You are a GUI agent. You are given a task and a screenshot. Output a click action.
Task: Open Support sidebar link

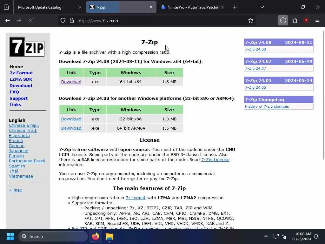18,98
